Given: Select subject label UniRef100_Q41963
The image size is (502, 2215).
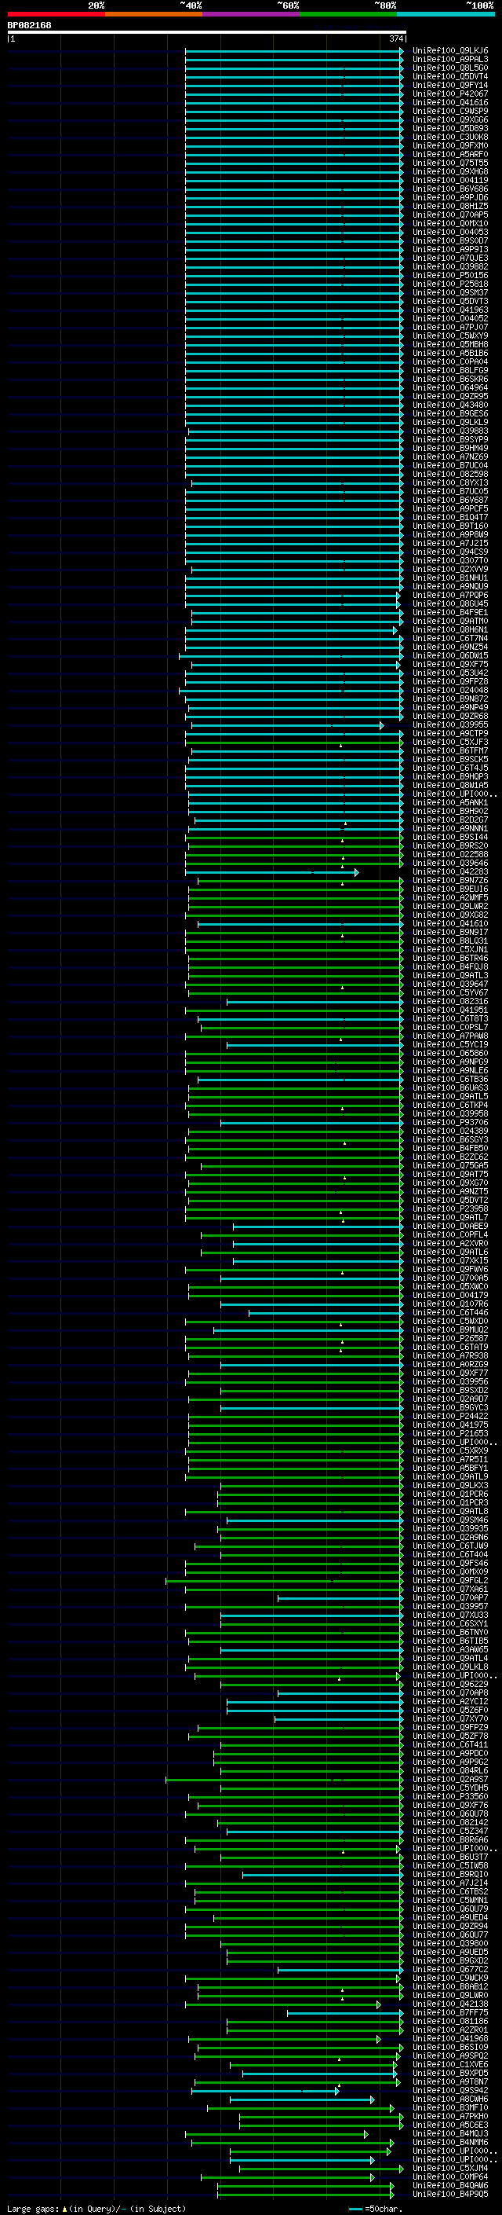Looking at the screenshot, I should [450, 310].
